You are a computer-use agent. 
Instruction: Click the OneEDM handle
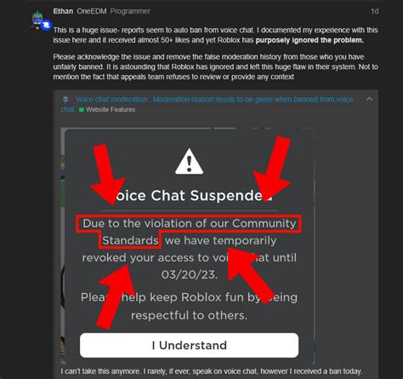92,11
